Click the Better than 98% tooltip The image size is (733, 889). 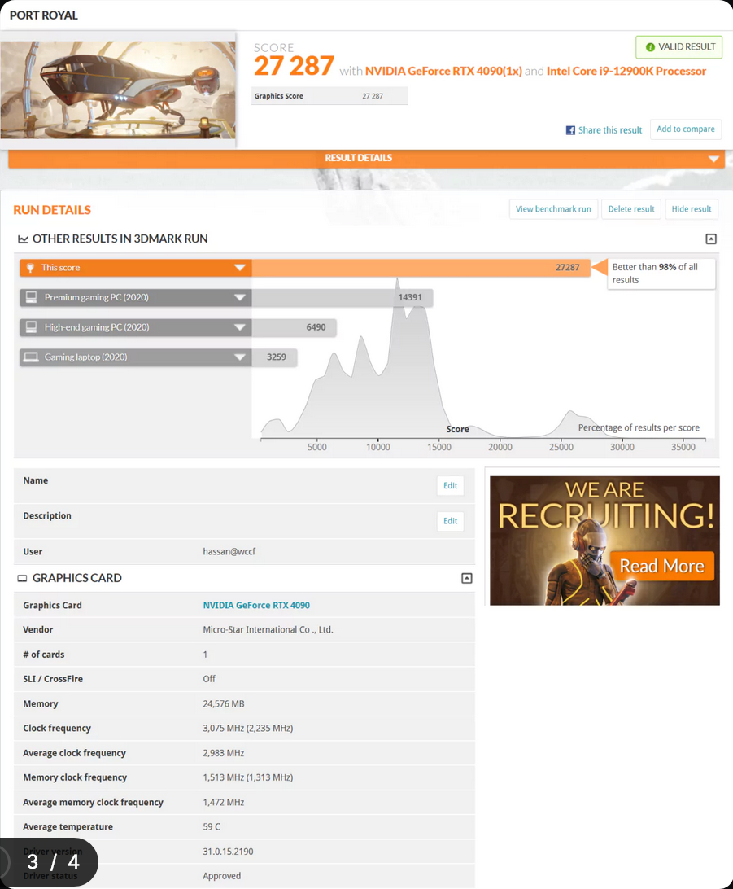661,274
